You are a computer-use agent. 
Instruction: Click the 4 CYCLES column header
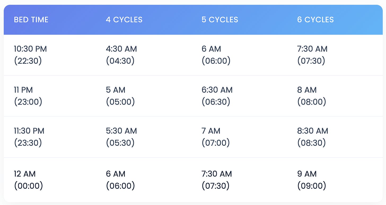point(124,20)
